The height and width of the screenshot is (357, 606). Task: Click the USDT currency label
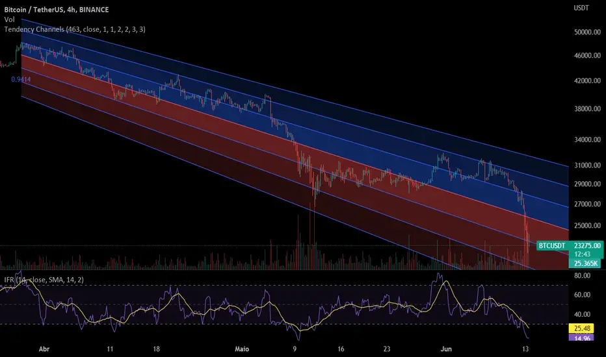581,8
